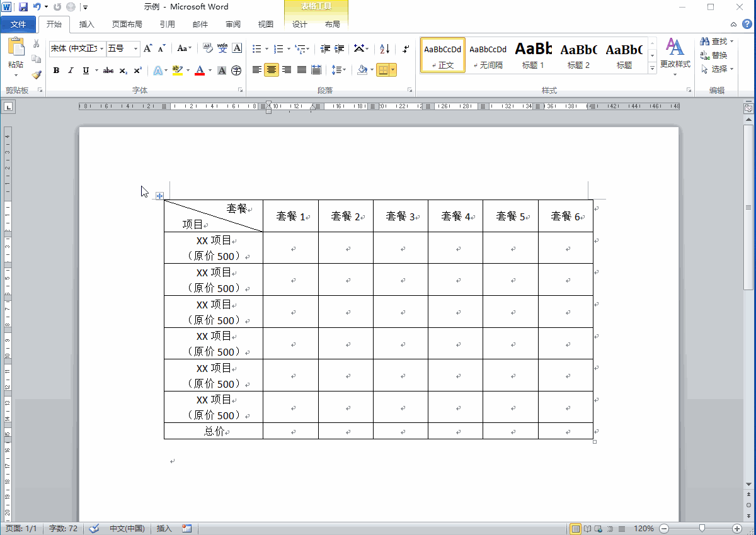Screen dimensions: 756x535
Task: Click the Format Painter brush icon
Action: tap(36, 75)
